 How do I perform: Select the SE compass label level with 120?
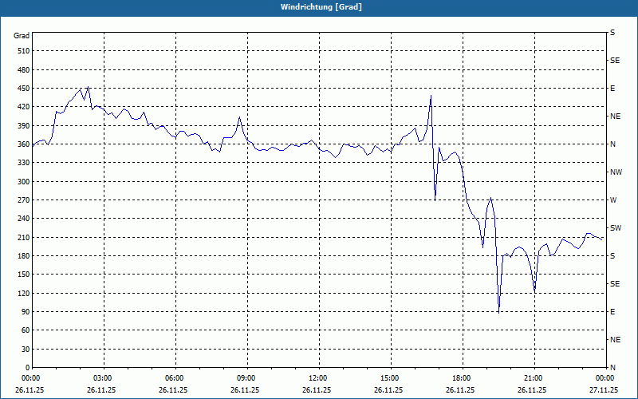615,284
